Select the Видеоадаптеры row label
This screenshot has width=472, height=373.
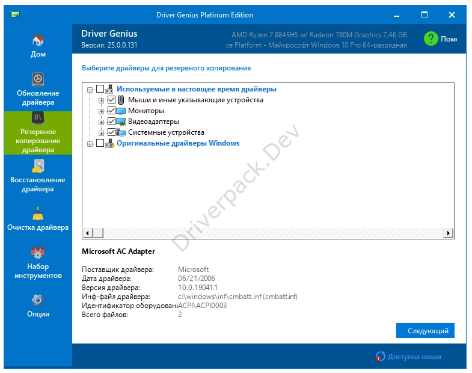coord(153,122)
